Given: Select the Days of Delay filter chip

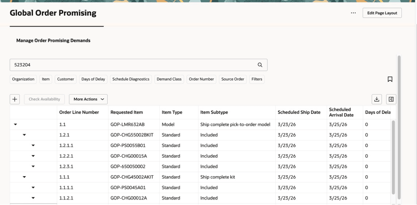Looking at the screenshot, I should [93, 79].
